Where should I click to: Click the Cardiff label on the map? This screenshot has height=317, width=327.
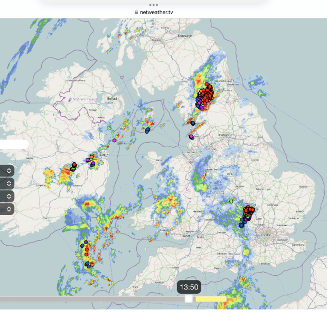point(185,236)
